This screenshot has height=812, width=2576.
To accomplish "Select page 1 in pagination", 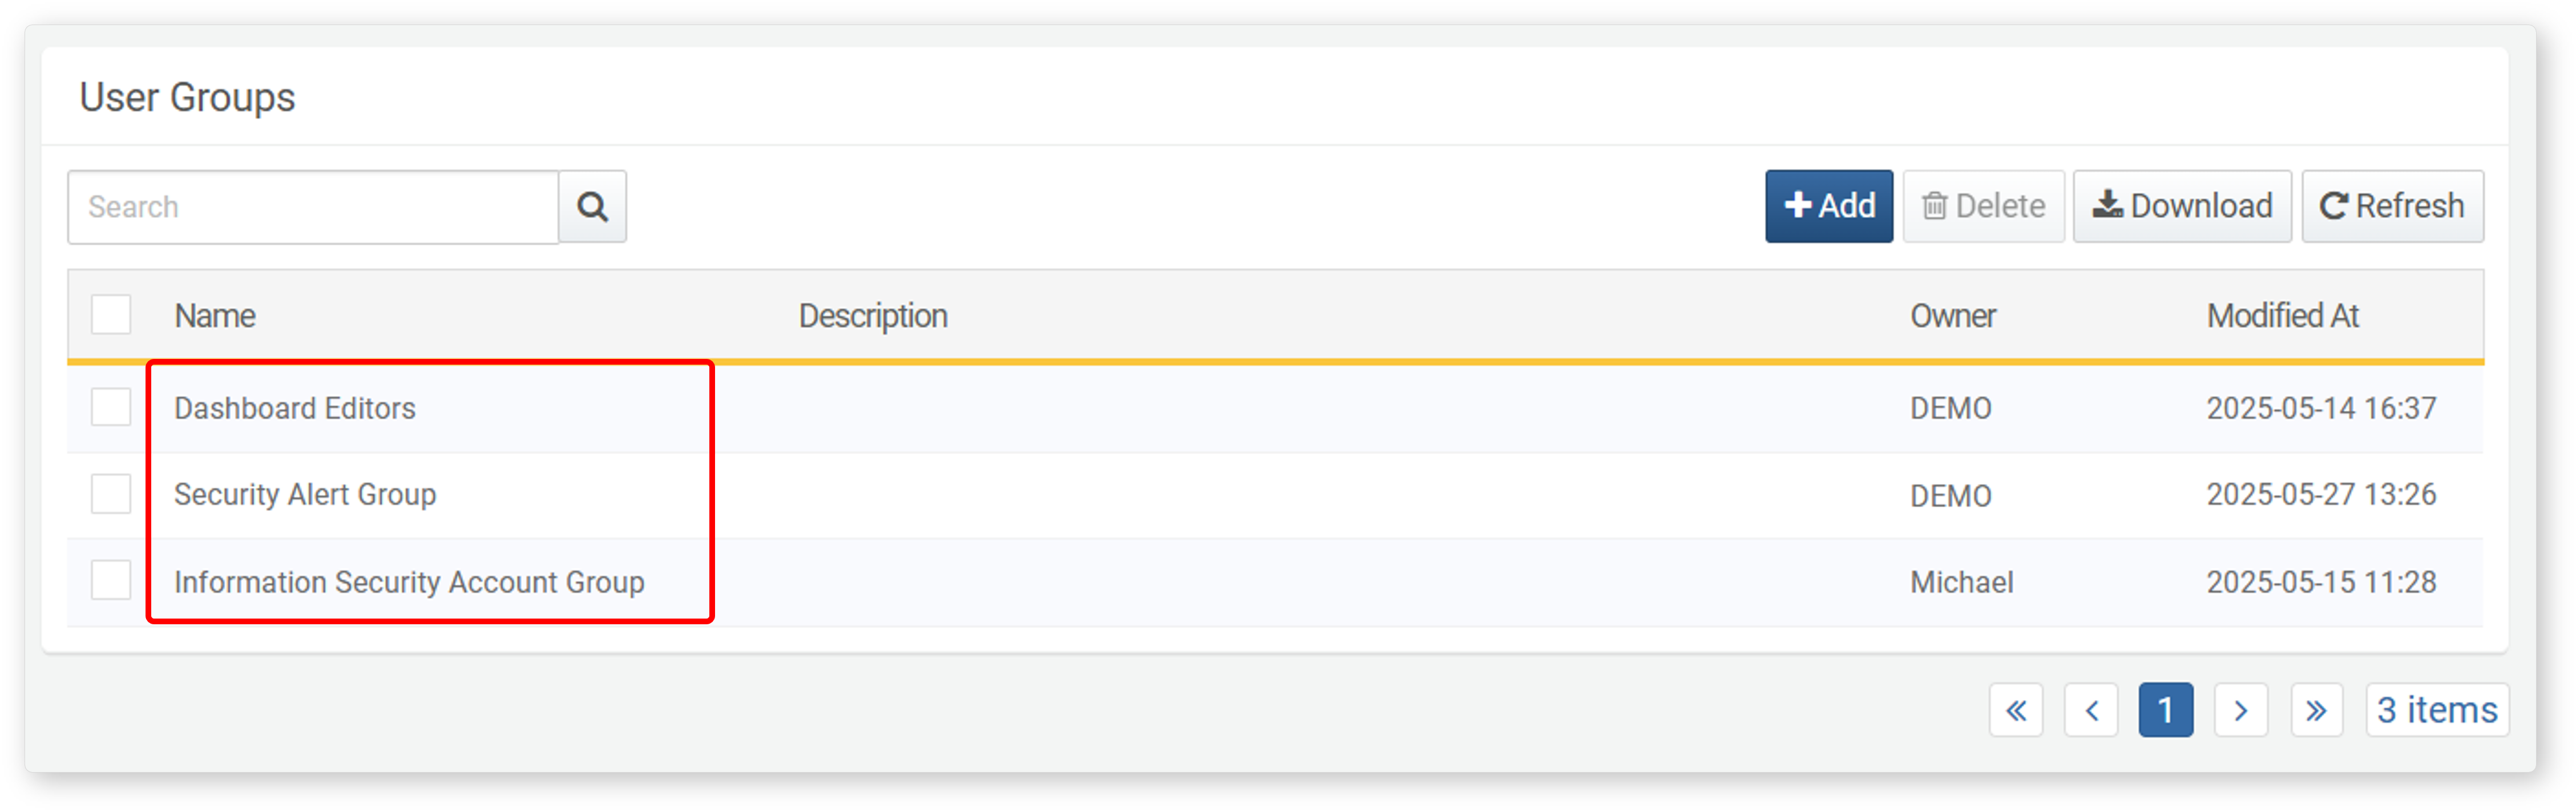I will (x=2165, y=710).
